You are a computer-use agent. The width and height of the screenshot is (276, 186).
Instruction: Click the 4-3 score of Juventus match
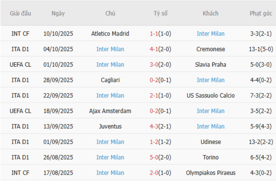(154, 127)
